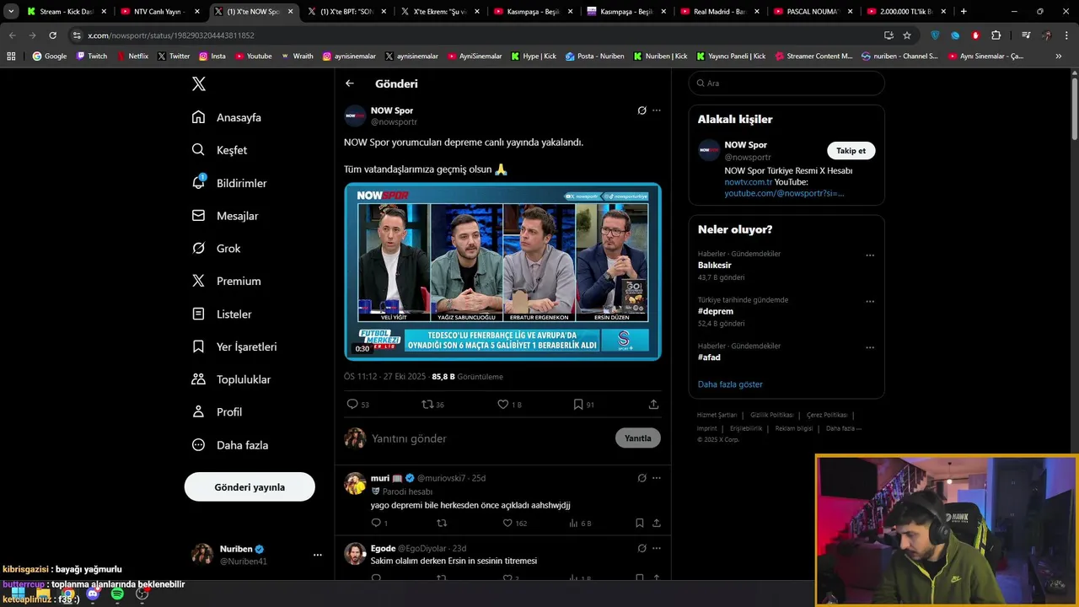Open Netflix bookmark
1079x607 pixels.
point(132,56)
